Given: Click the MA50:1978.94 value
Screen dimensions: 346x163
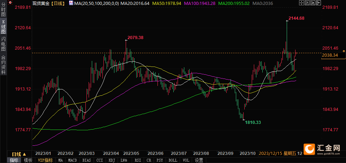Looking at the screenshot, I should point(167,3).
